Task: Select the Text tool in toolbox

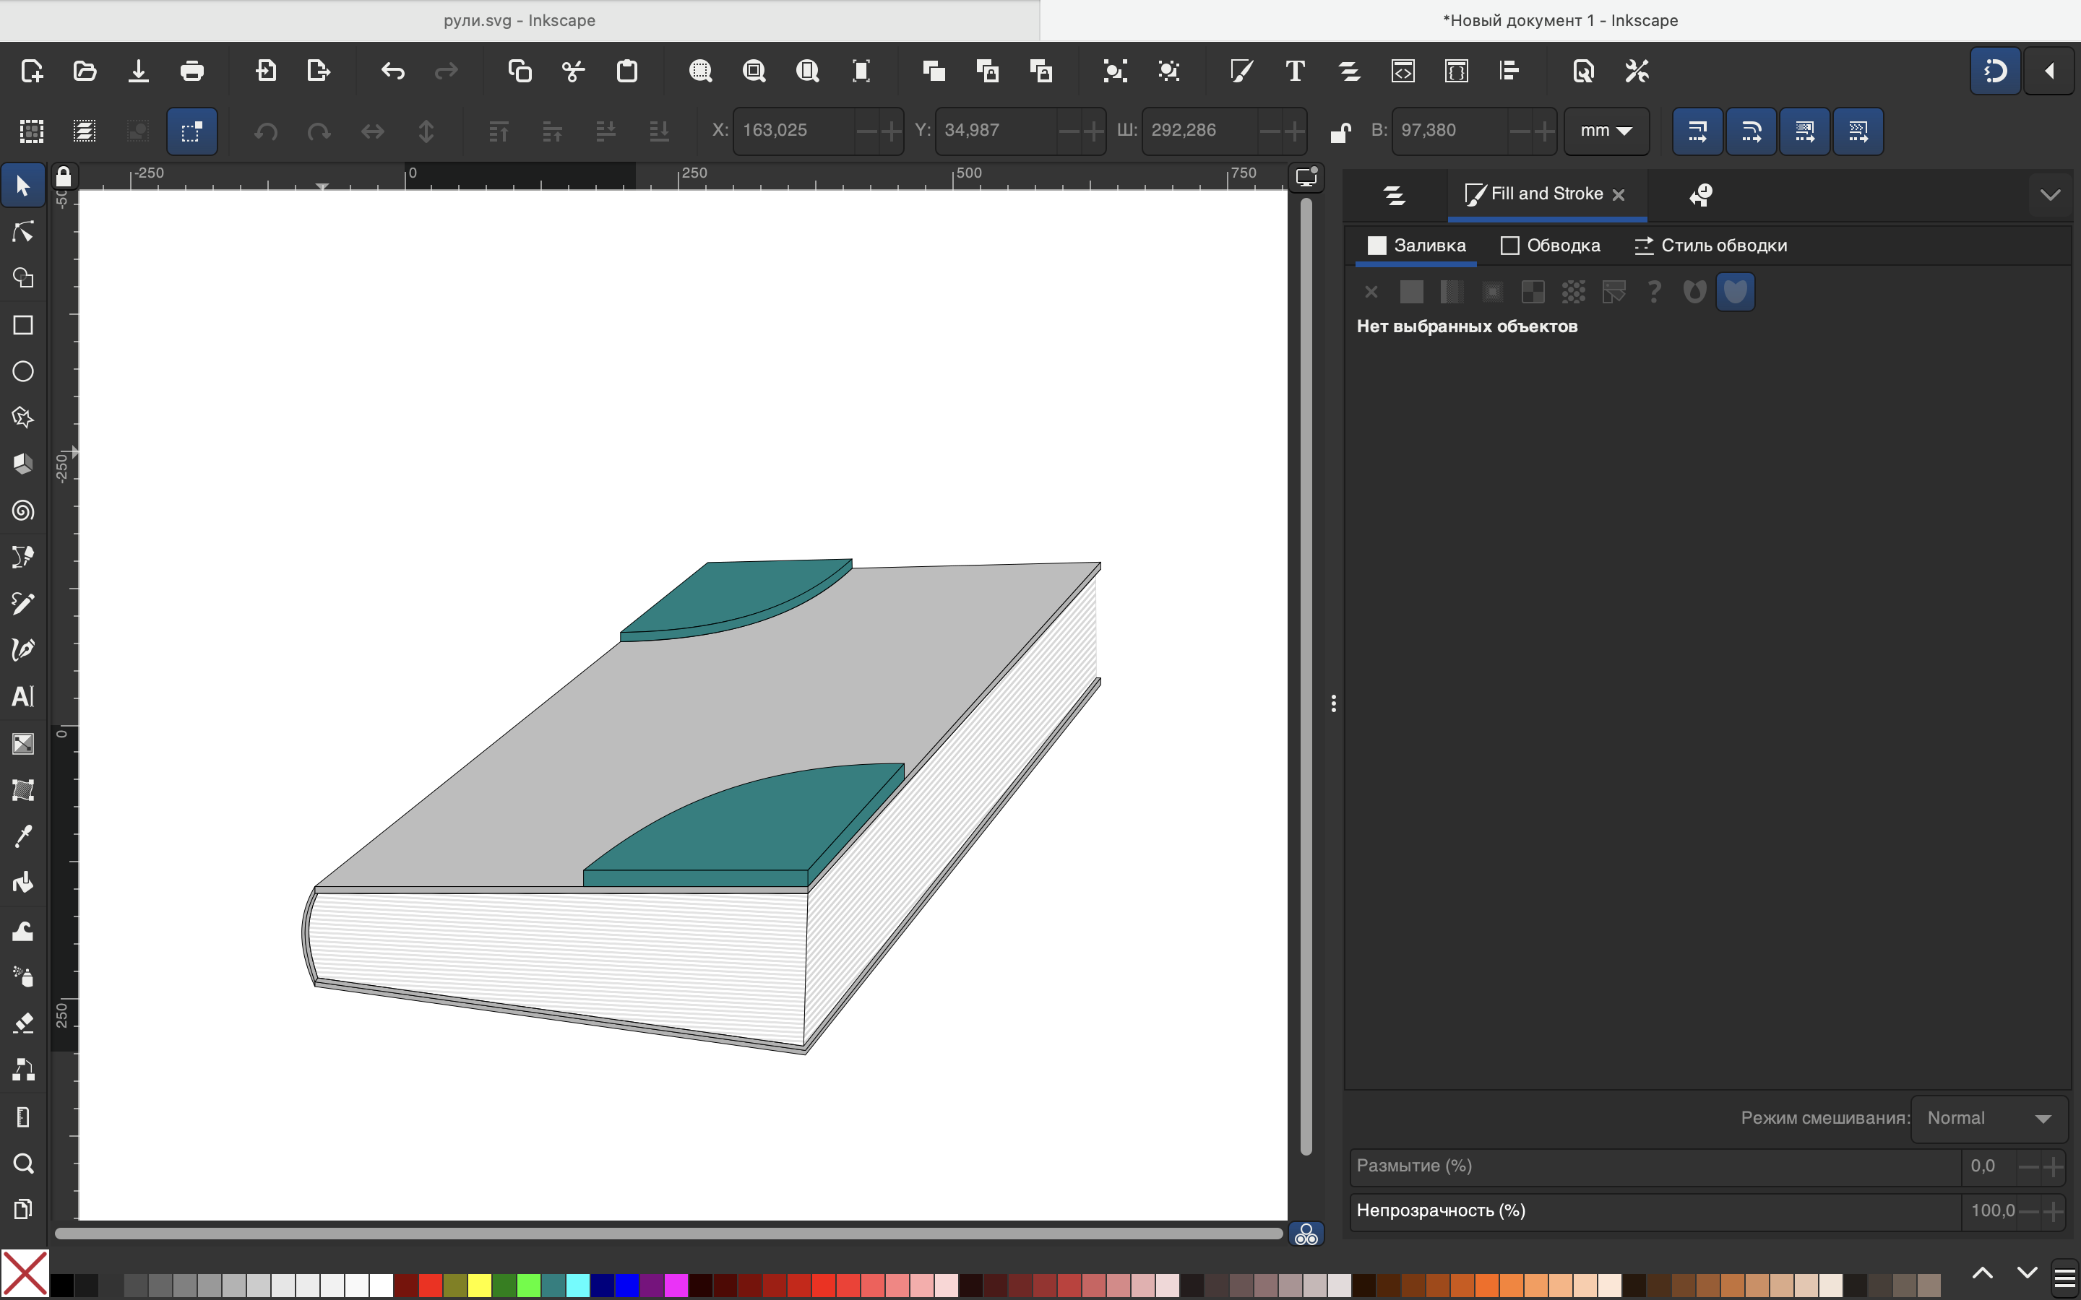Action: click(23, 696)
